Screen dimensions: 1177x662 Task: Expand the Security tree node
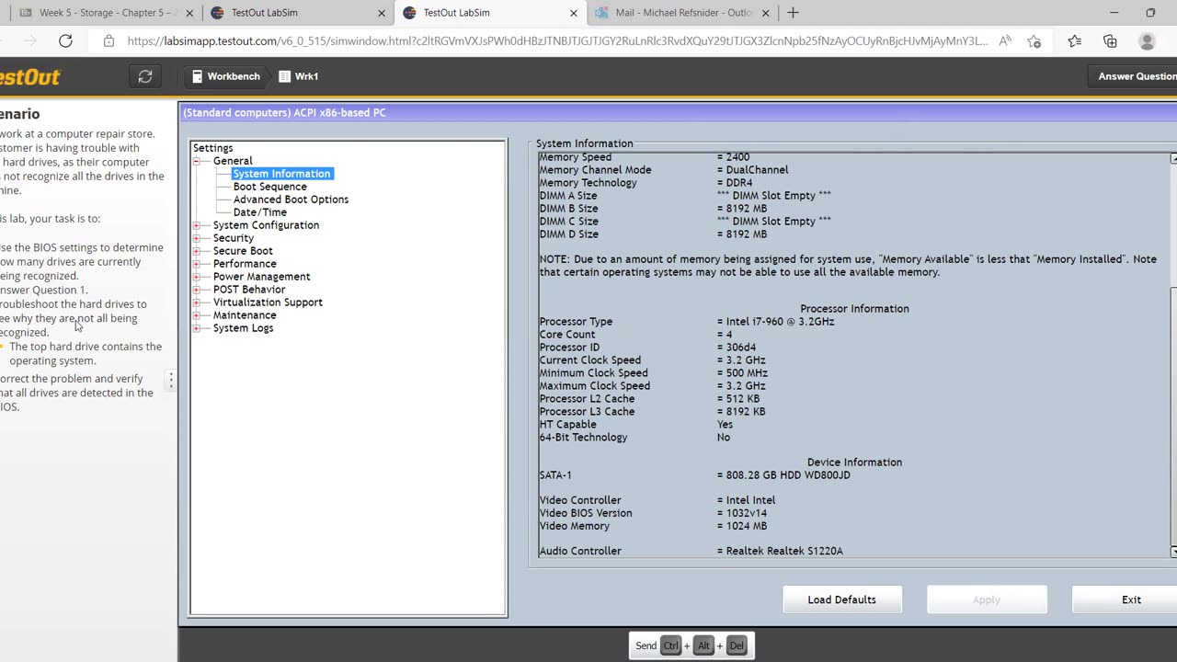click(x=196, y=238)
